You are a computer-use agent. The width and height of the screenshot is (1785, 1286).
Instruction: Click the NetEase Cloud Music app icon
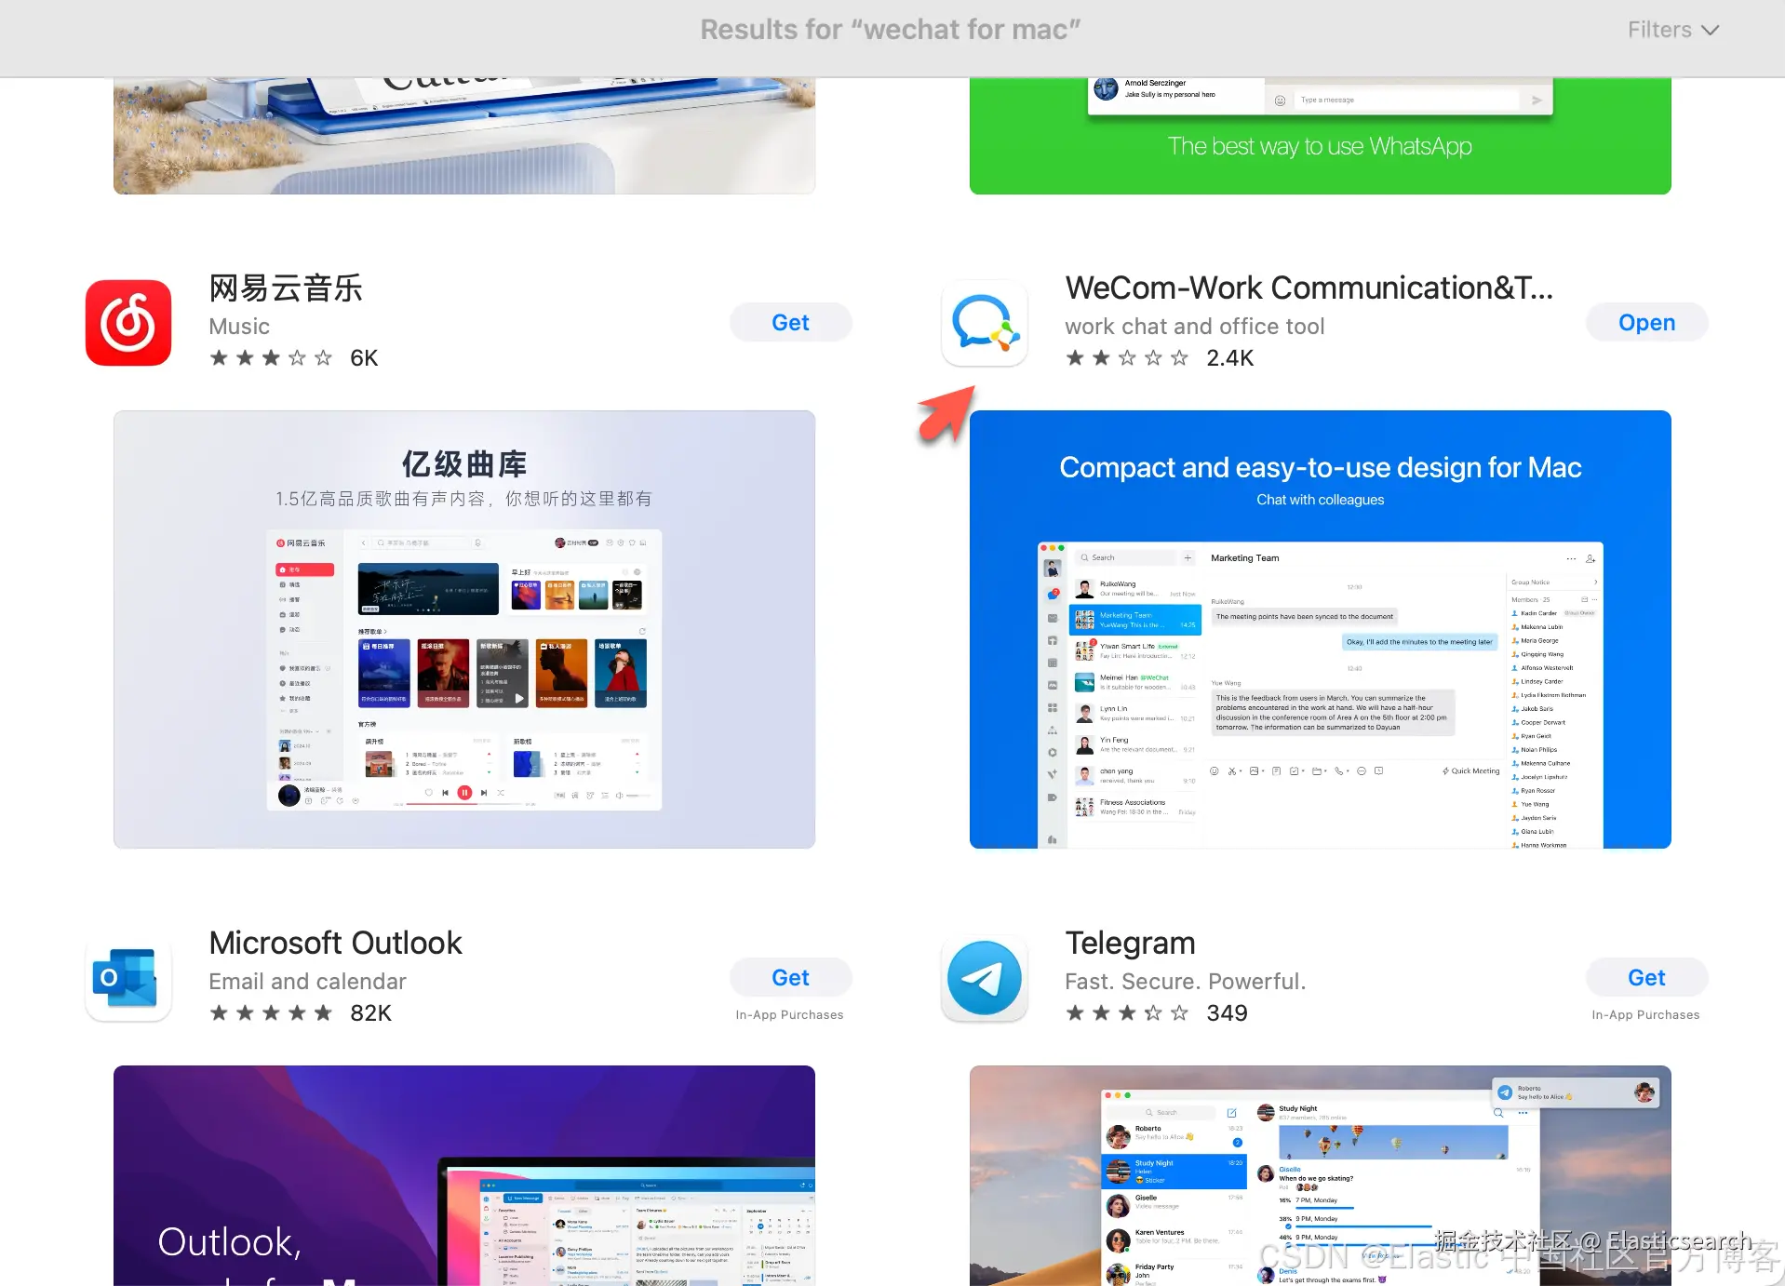click(128, 323)
